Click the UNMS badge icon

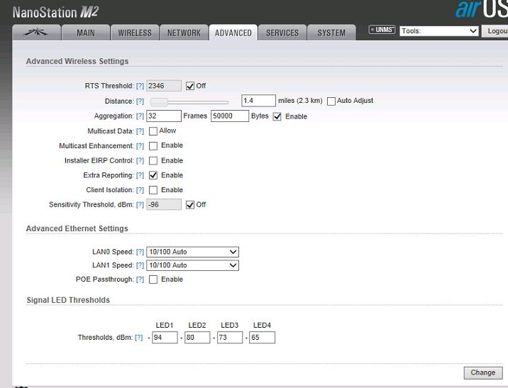coord(382,31)
